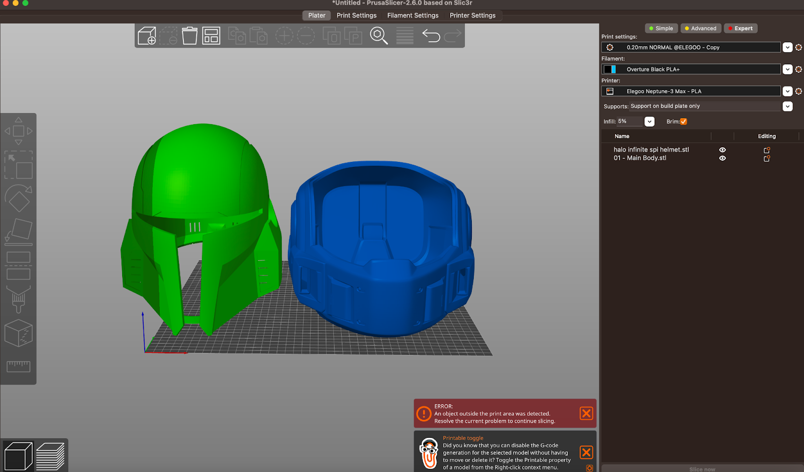Screen dimensions: 804x472
Task: Toggle the Brim checkbox
Action: pyautogui.click(x=683, y=122)
